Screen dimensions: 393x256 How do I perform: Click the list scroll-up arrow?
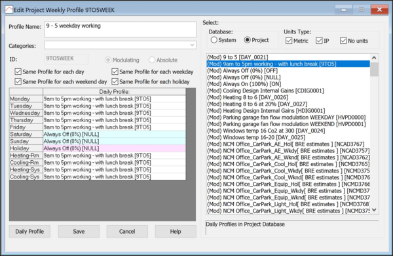click(374, 58)
